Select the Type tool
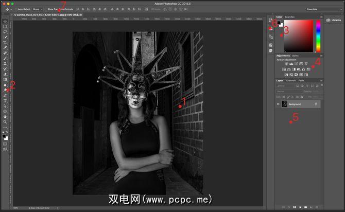Viewport: 345px width, 212px height. coord(5,100)
